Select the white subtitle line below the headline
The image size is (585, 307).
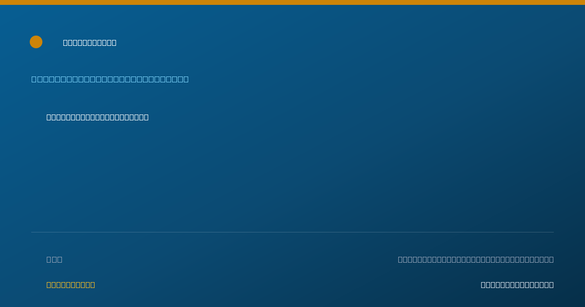(97, 117)
